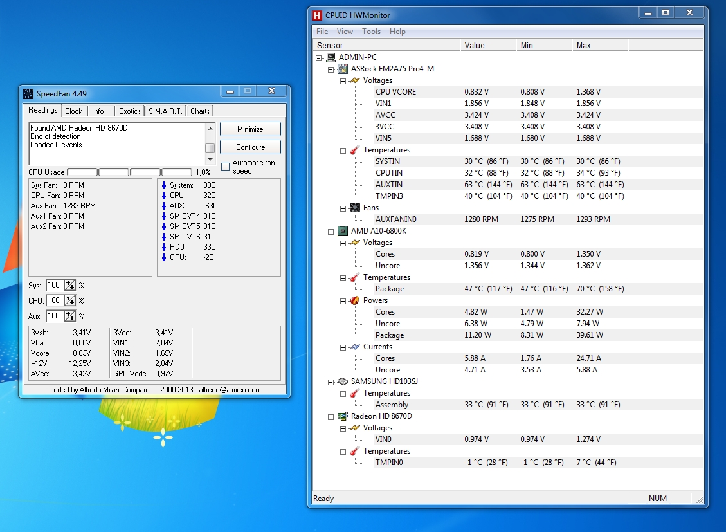Screen dimensions: 726x532
Task: Switch to the Clock tab in SpeedFan
Action: pyautogui.click(x=73, y=111)
